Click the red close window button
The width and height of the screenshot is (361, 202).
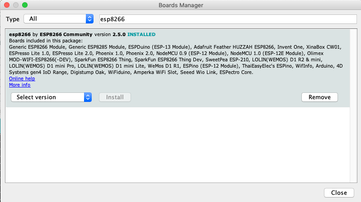[x=6, y=5]
